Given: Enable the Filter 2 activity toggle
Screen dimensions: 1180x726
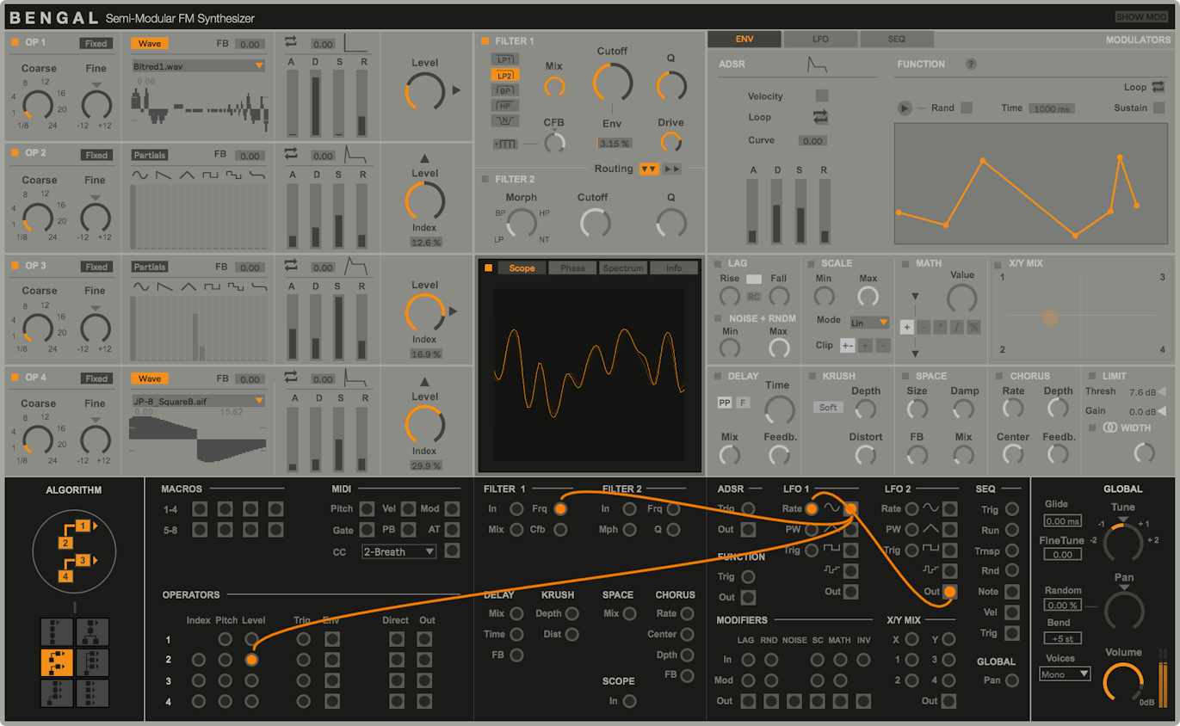Looking at the screenshot, I should click(485, 179).
